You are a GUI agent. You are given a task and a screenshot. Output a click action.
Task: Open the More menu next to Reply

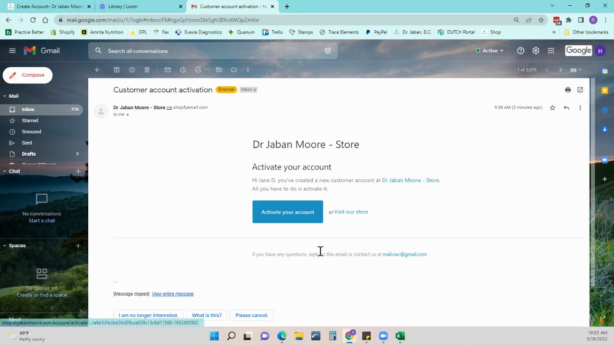tap(580, 108)
